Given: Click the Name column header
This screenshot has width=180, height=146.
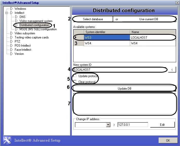Looking at the screenshot, I should (x=153, y=32).
